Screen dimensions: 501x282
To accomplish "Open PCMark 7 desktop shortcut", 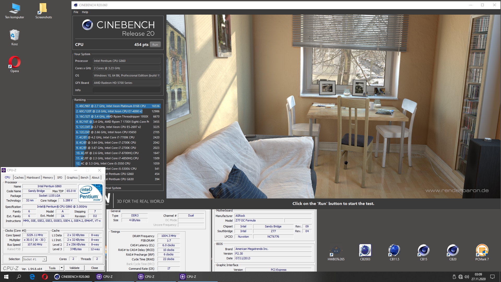I will [x=482, y=252].
